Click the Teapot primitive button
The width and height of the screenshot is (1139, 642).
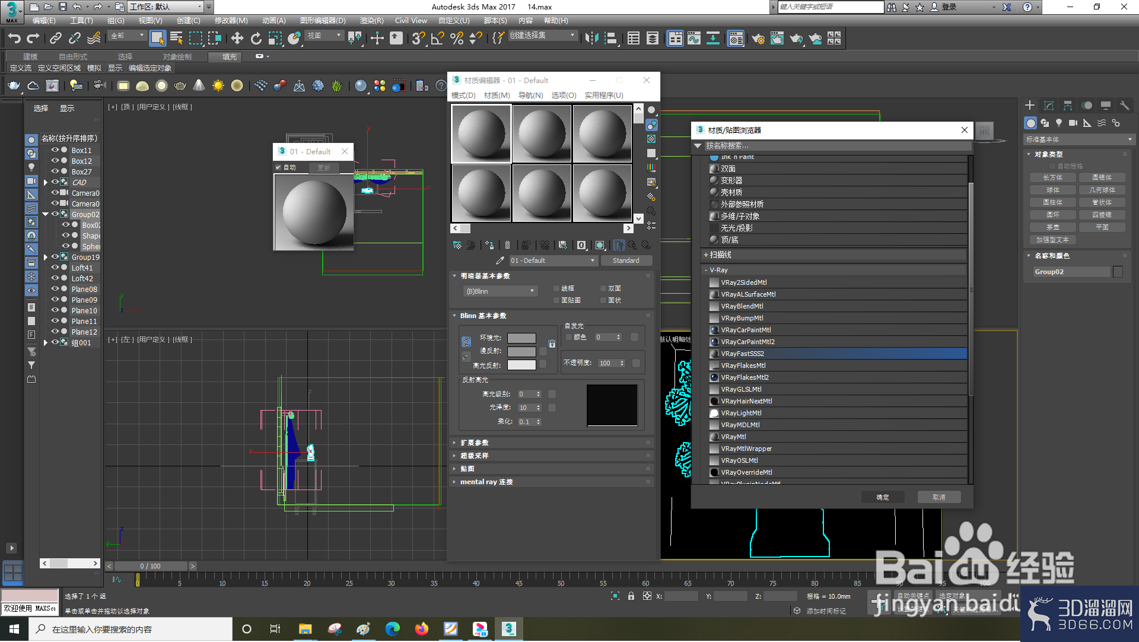click(x=1053, y=227)
